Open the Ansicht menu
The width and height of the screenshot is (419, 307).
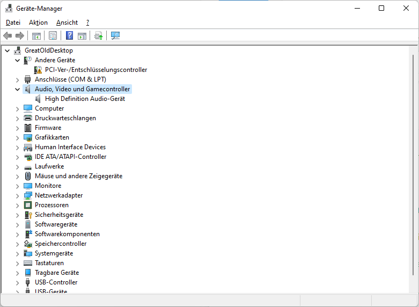click(x=67, y=23)
